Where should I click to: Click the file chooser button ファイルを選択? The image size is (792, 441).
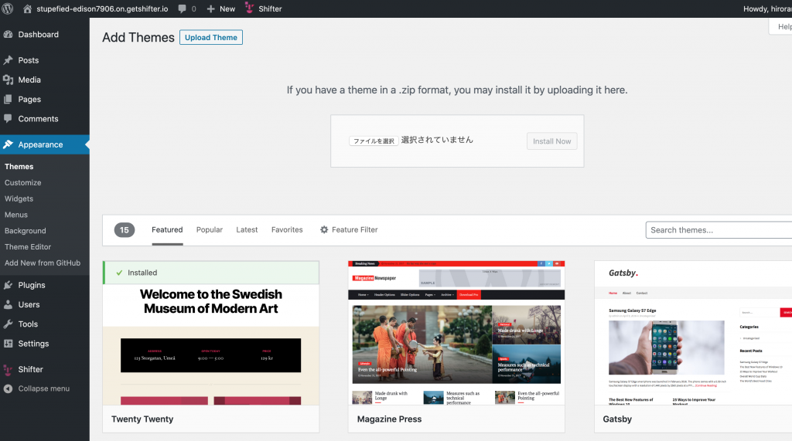(374, 141)
